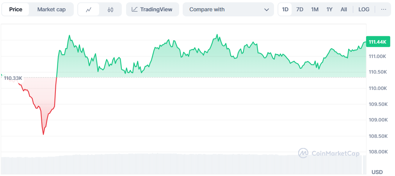Set chart range to 7D

pyautogui.click(x=300, y=9)
